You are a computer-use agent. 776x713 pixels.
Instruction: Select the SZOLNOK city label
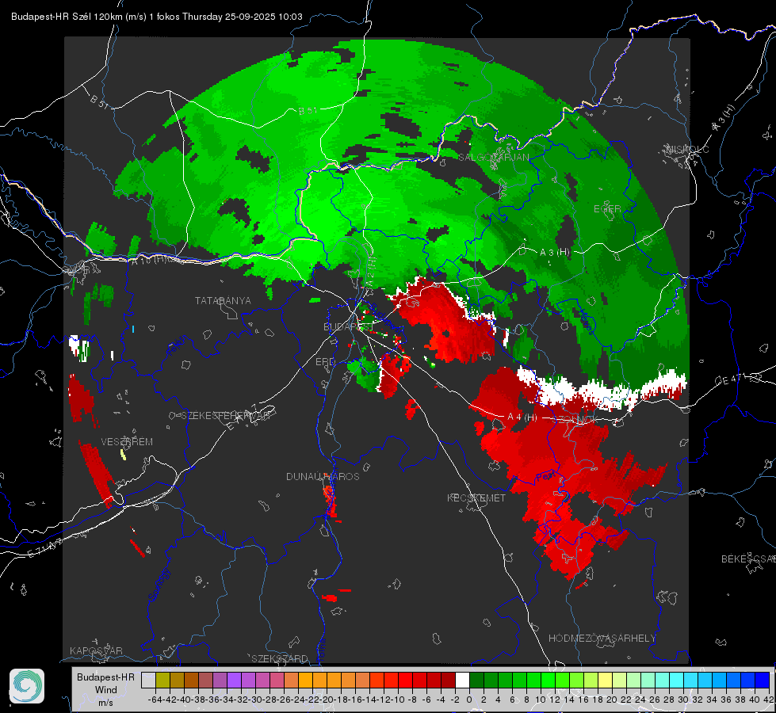[x=575, y=418]
